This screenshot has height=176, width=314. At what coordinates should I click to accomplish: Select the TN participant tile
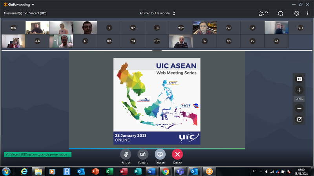point(133,41)
